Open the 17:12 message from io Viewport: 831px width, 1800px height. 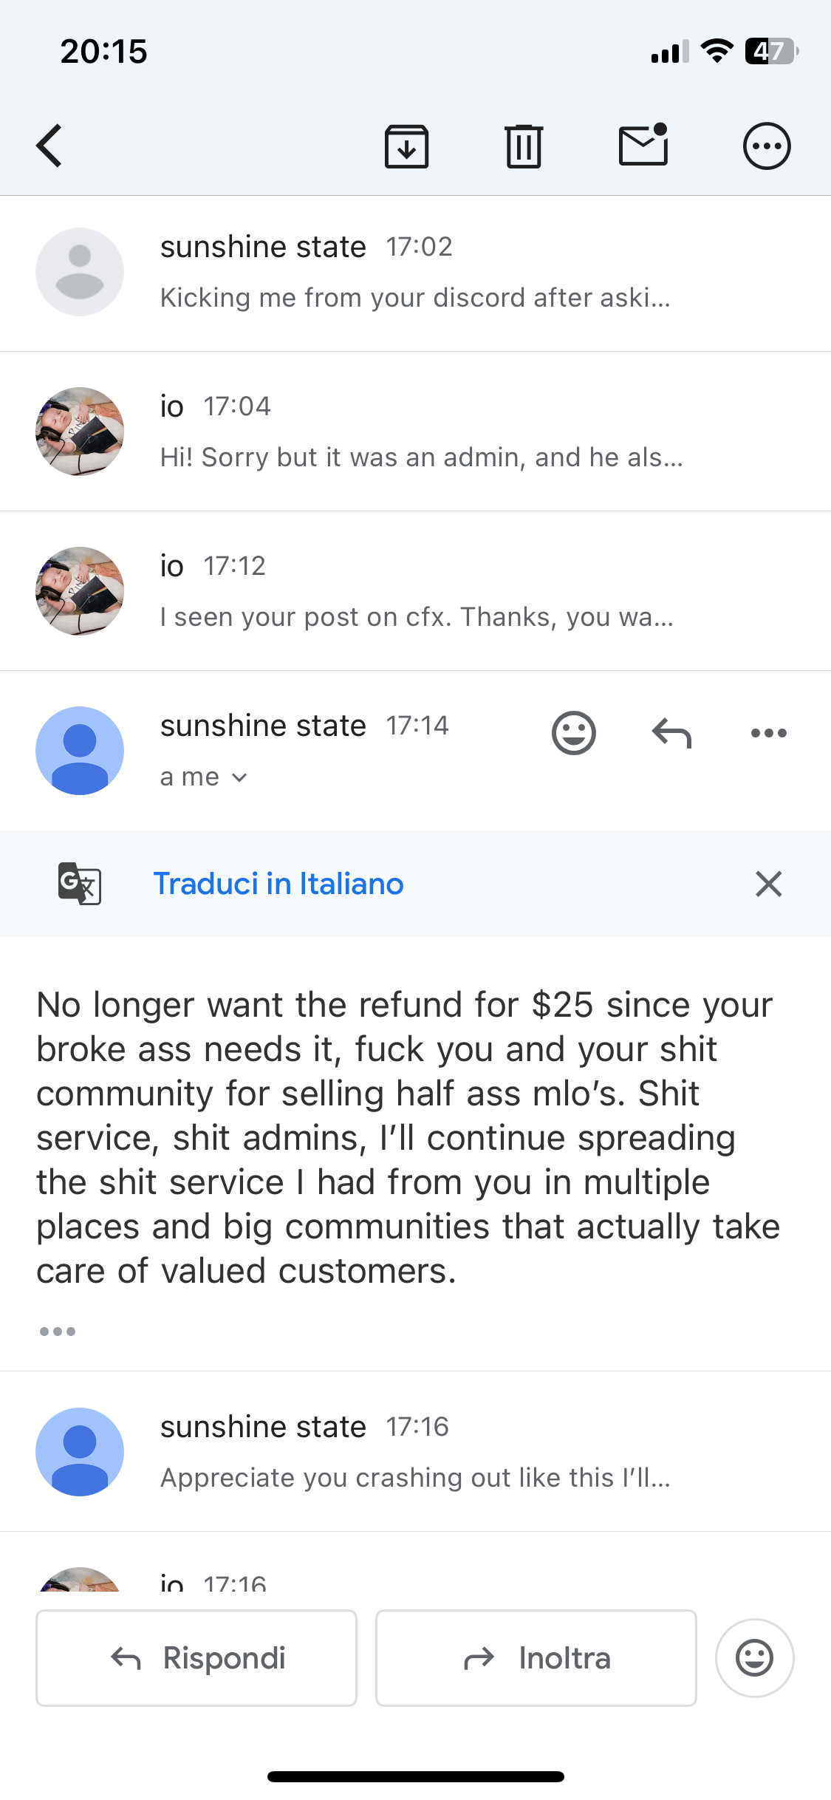tap(414, 593)
